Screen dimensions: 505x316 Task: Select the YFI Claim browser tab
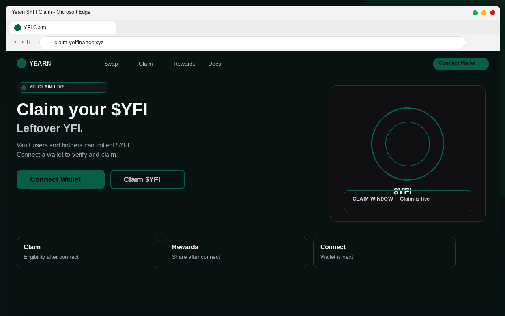63,28
